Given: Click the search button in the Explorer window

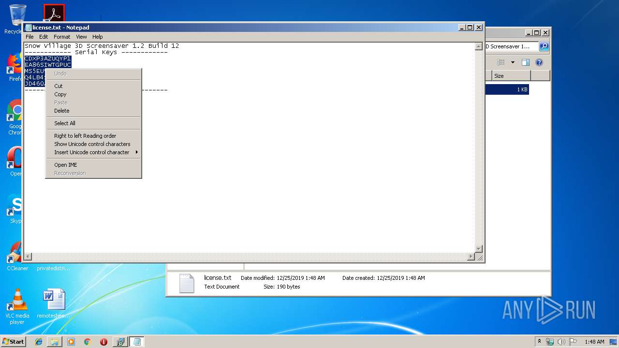Looking at the screenshot, I should (x=544, y=46).
